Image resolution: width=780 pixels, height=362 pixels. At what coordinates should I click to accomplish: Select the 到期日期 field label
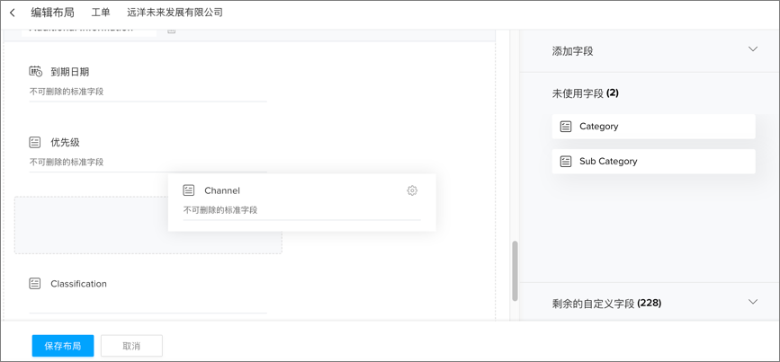point(69,72)
